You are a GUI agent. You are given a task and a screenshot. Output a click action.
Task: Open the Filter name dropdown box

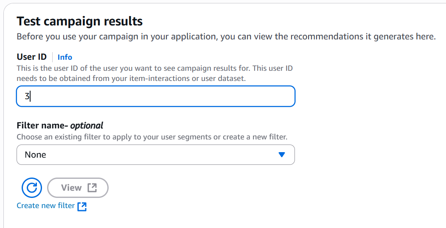[x=155, y=155]
